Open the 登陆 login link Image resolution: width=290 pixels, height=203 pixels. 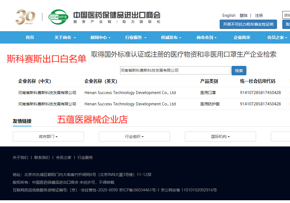[x=243, y=15]
